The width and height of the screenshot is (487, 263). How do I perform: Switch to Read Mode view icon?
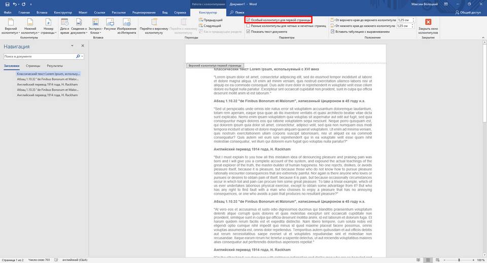tap(419, 260)
